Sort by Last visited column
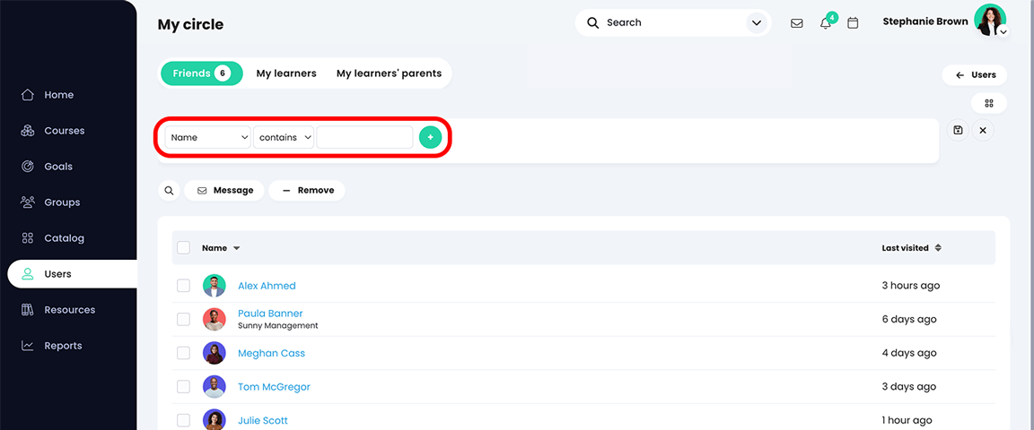1034x430 pixels. [911, 248]
